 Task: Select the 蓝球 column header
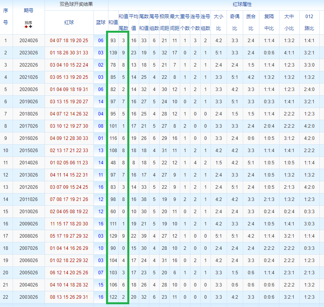click(x=101, y=22)
